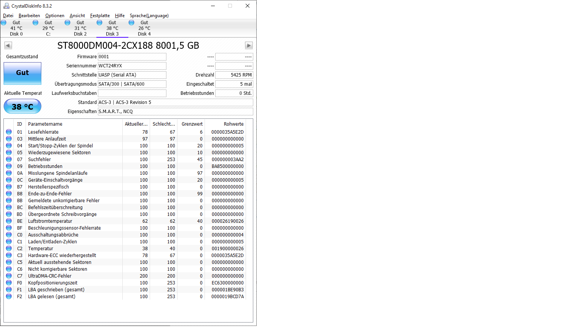Click status icon of Beschleunigungssensor-Fehlerrate row
Viewport: 585px width, 329px height.
click(9, 228)
